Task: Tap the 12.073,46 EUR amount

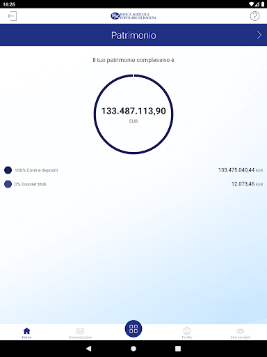Action: 247,184
